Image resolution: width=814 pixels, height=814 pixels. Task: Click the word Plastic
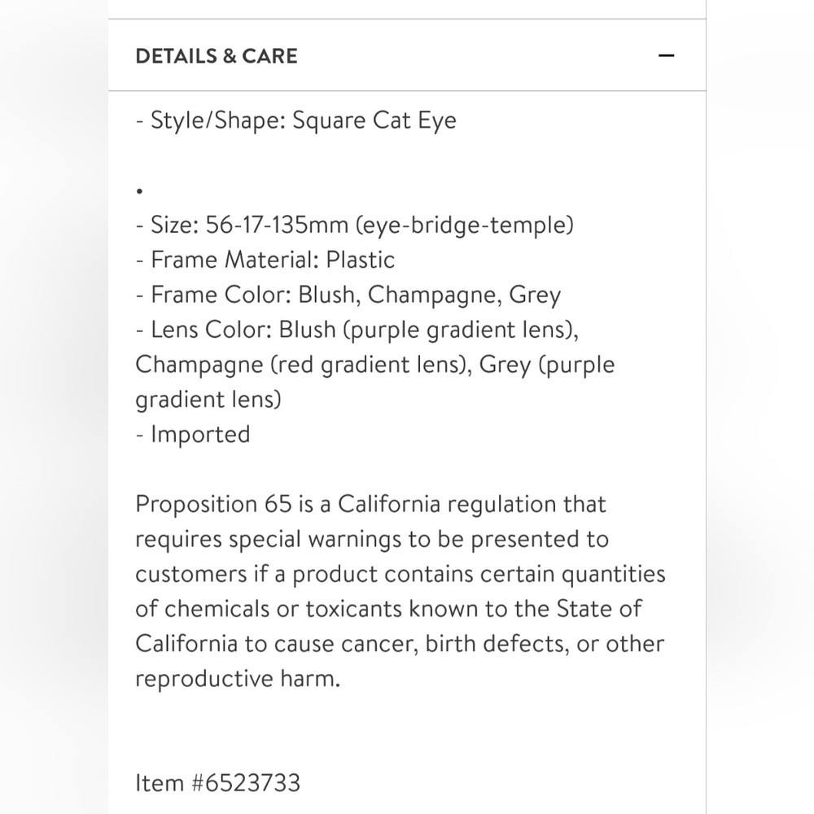coord(361,260)
